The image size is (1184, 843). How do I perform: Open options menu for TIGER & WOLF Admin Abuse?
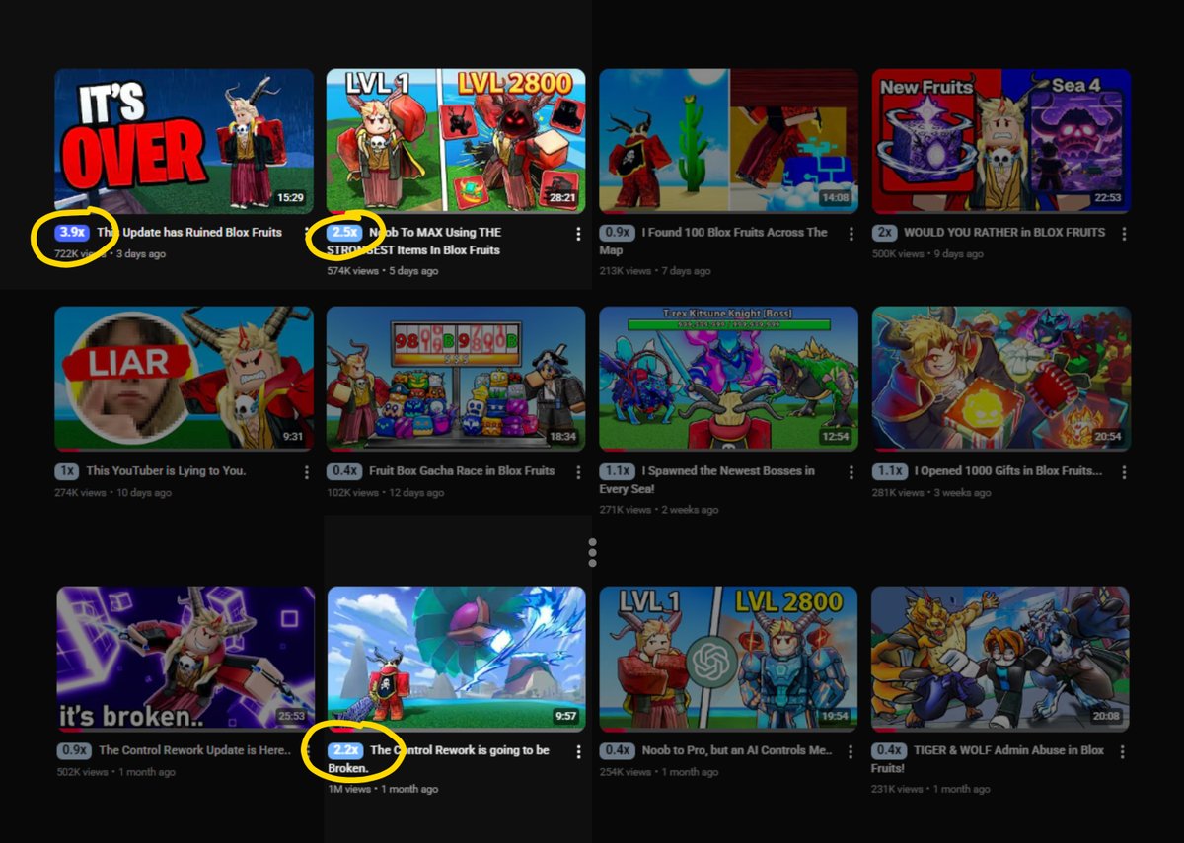(x=1123, y=751)
